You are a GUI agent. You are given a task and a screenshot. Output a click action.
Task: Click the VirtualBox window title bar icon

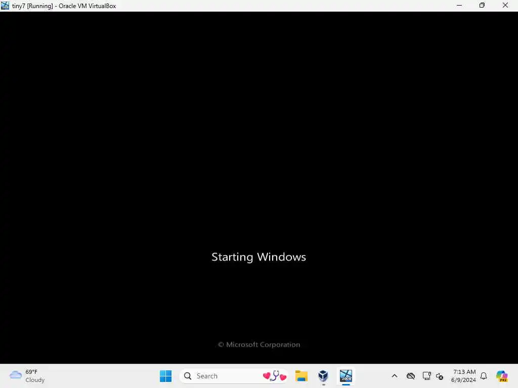coord(5,6)
